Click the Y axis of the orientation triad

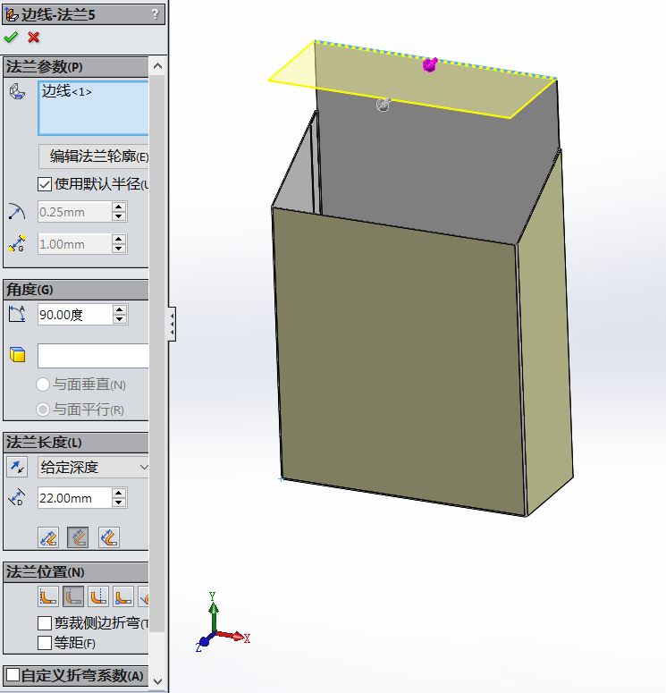[x=213, y=613]
